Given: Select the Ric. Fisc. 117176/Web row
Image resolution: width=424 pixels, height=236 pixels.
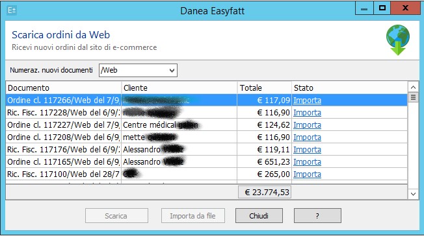Looking at the screenshot, I should 207,150.
